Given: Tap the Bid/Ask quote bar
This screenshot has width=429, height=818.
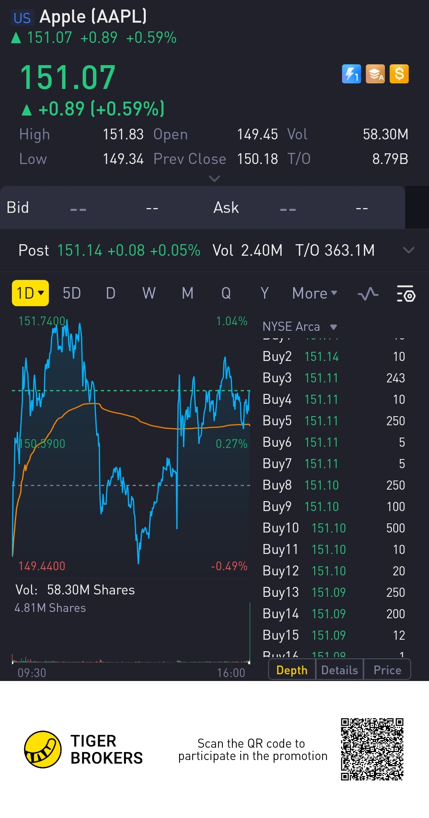Looking at the screenshot, I should pos(203,207).
